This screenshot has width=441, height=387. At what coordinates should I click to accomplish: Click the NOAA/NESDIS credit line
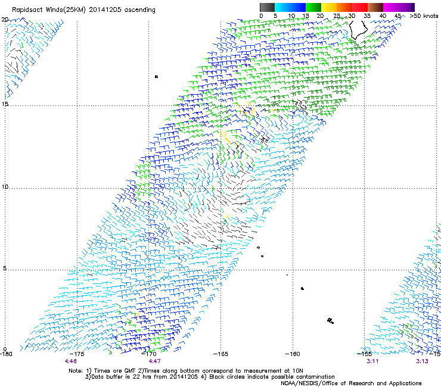point(351,383)
